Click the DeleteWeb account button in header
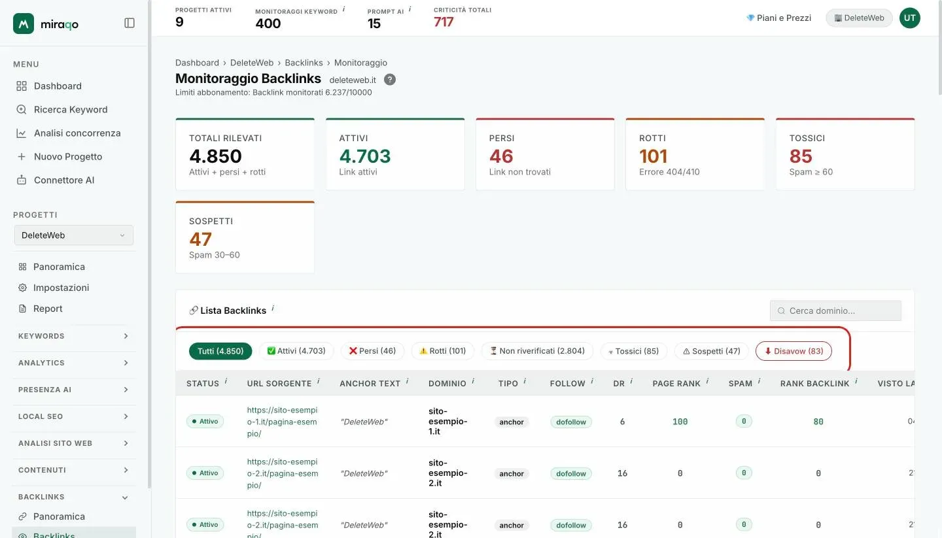Image resolution: width=942 pixels, height=538 pixels. point(859,18)
